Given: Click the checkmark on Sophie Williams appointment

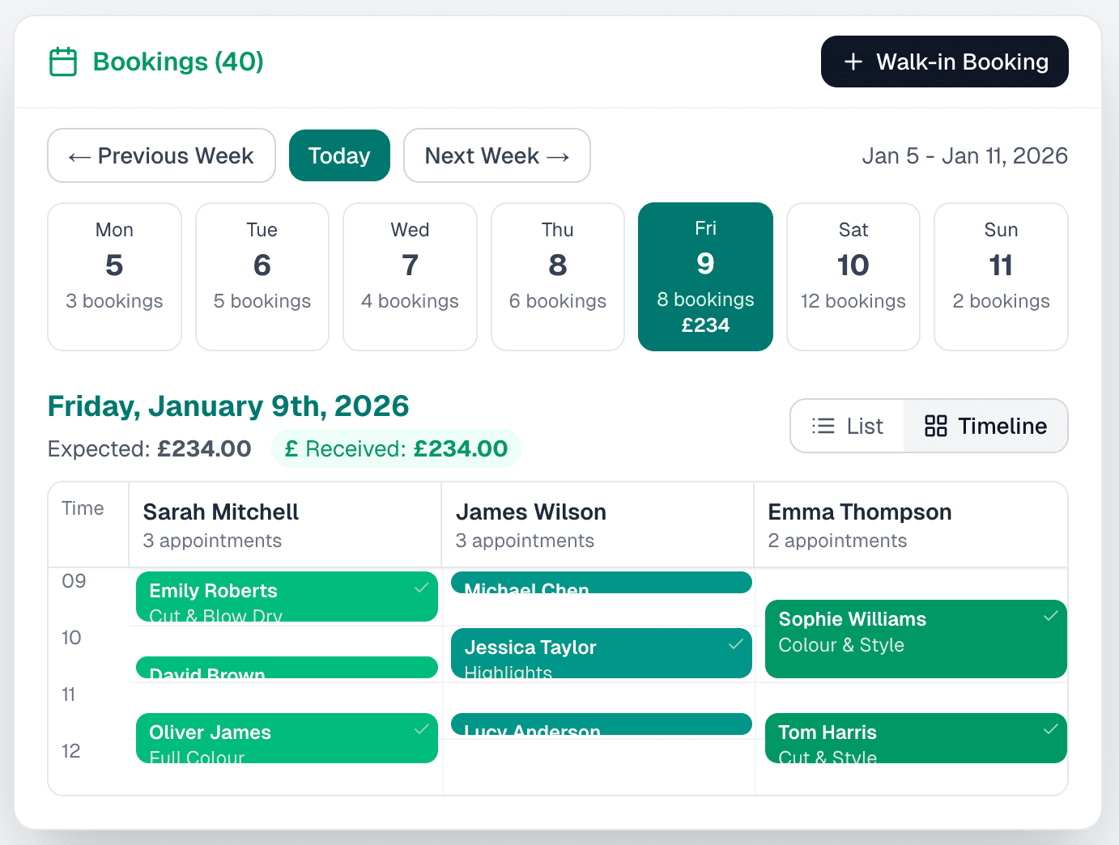Looking at the screenshot, I should click(1051, 616).
